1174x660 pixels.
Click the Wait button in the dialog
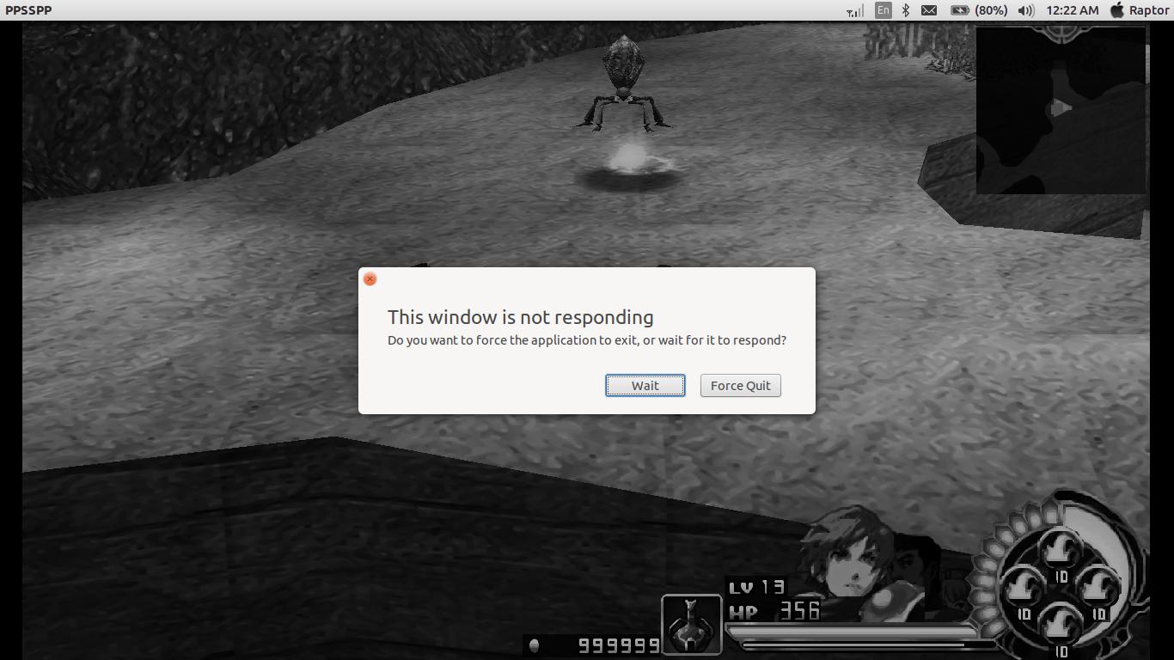645,386
